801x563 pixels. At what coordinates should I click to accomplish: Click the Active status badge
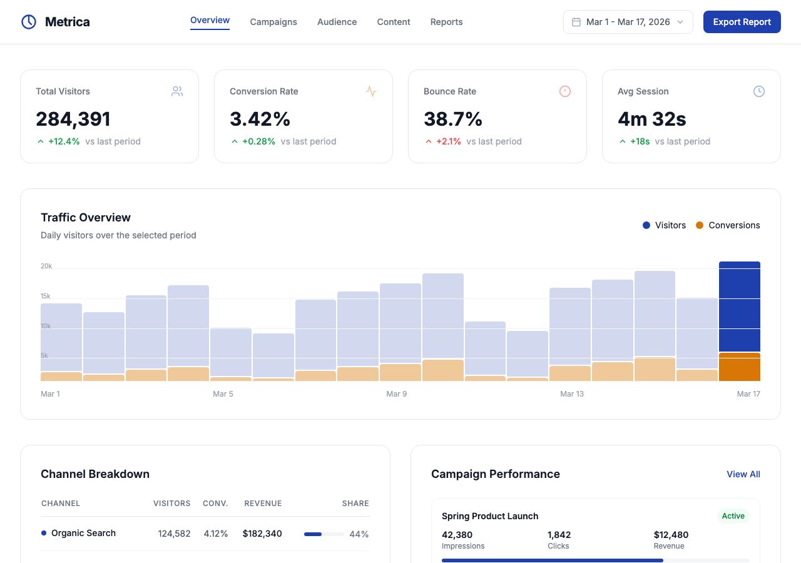pyautogui.click(x=733, y=516)
